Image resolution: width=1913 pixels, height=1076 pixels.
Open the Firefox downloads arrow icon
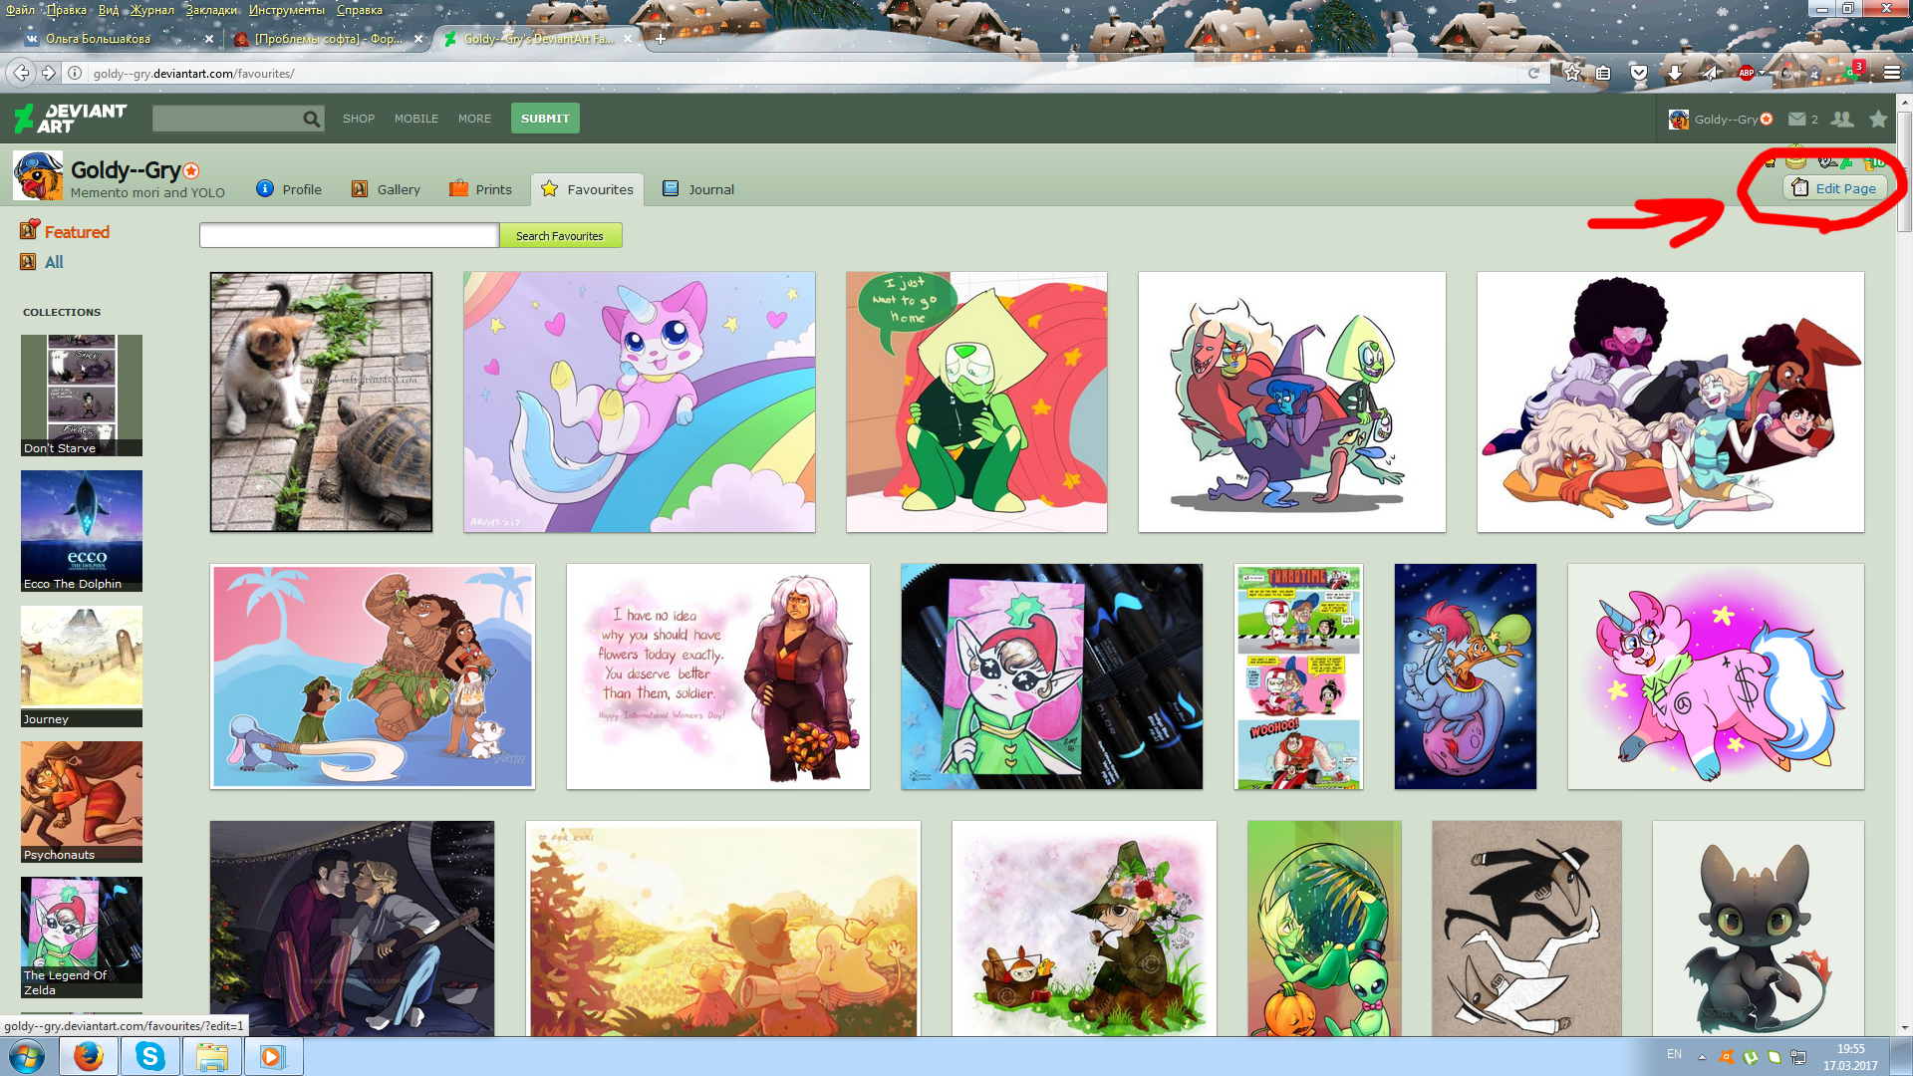pyautogui.click(x=1675, y=73)
